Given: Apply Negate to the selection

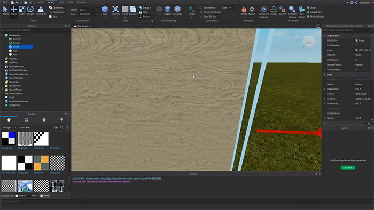Looking at the screenshot, I should (x=168, y=11).
